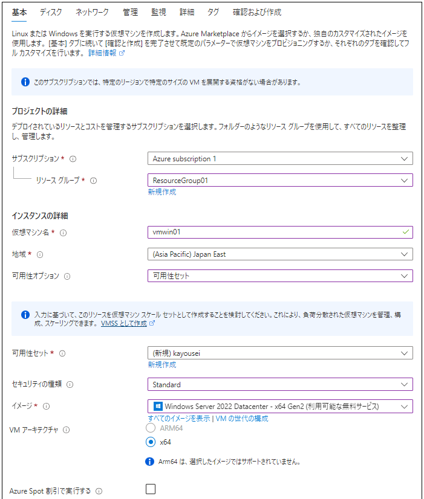This screenshot has height=499, width=424.
Task: Open the セキュリティの種類 dropdown showing Standard
Action: click(280, 384)
